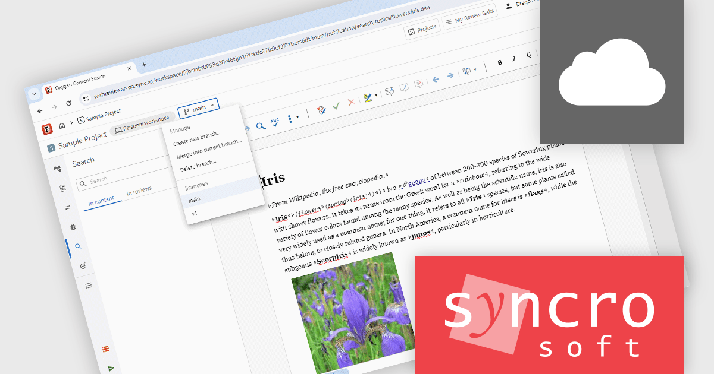The height and width of the screenshot is (374, 714).
Task: Toggle Underline formatting
Action: pyautogui.click(x=528, y=55)
